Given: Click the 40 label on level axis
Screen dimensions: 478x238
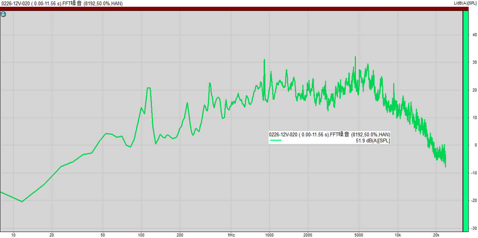Looking at the screenshot, I should [x=474, y=35].
